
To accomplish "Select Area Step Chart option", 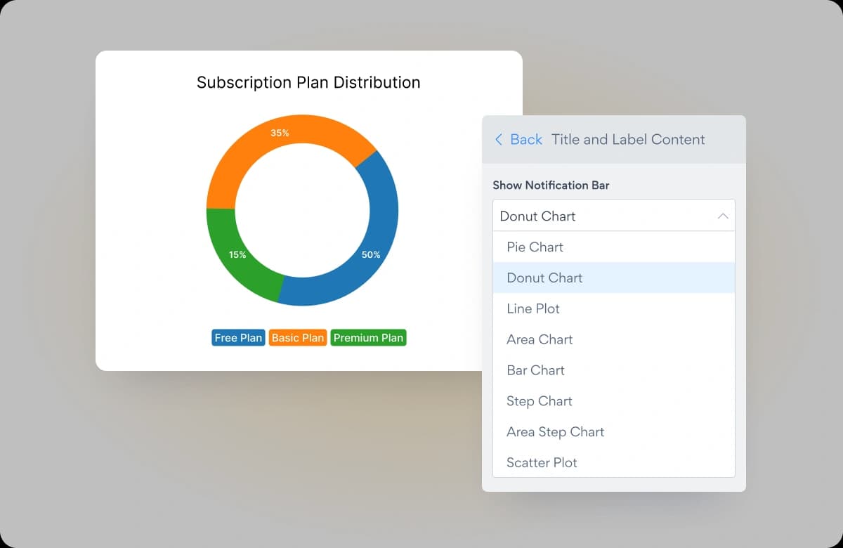I will (x=614, y=432).
